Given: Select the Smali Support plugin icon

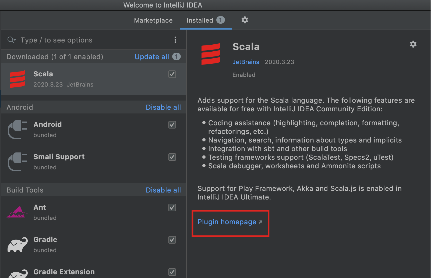Looking at the screenshot, I should (17, 162).
